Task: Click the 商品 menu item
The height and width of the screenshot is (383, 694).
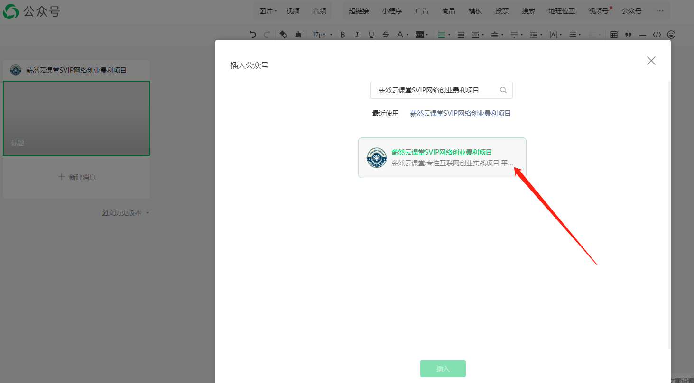Action: click(x=448, y=11)
